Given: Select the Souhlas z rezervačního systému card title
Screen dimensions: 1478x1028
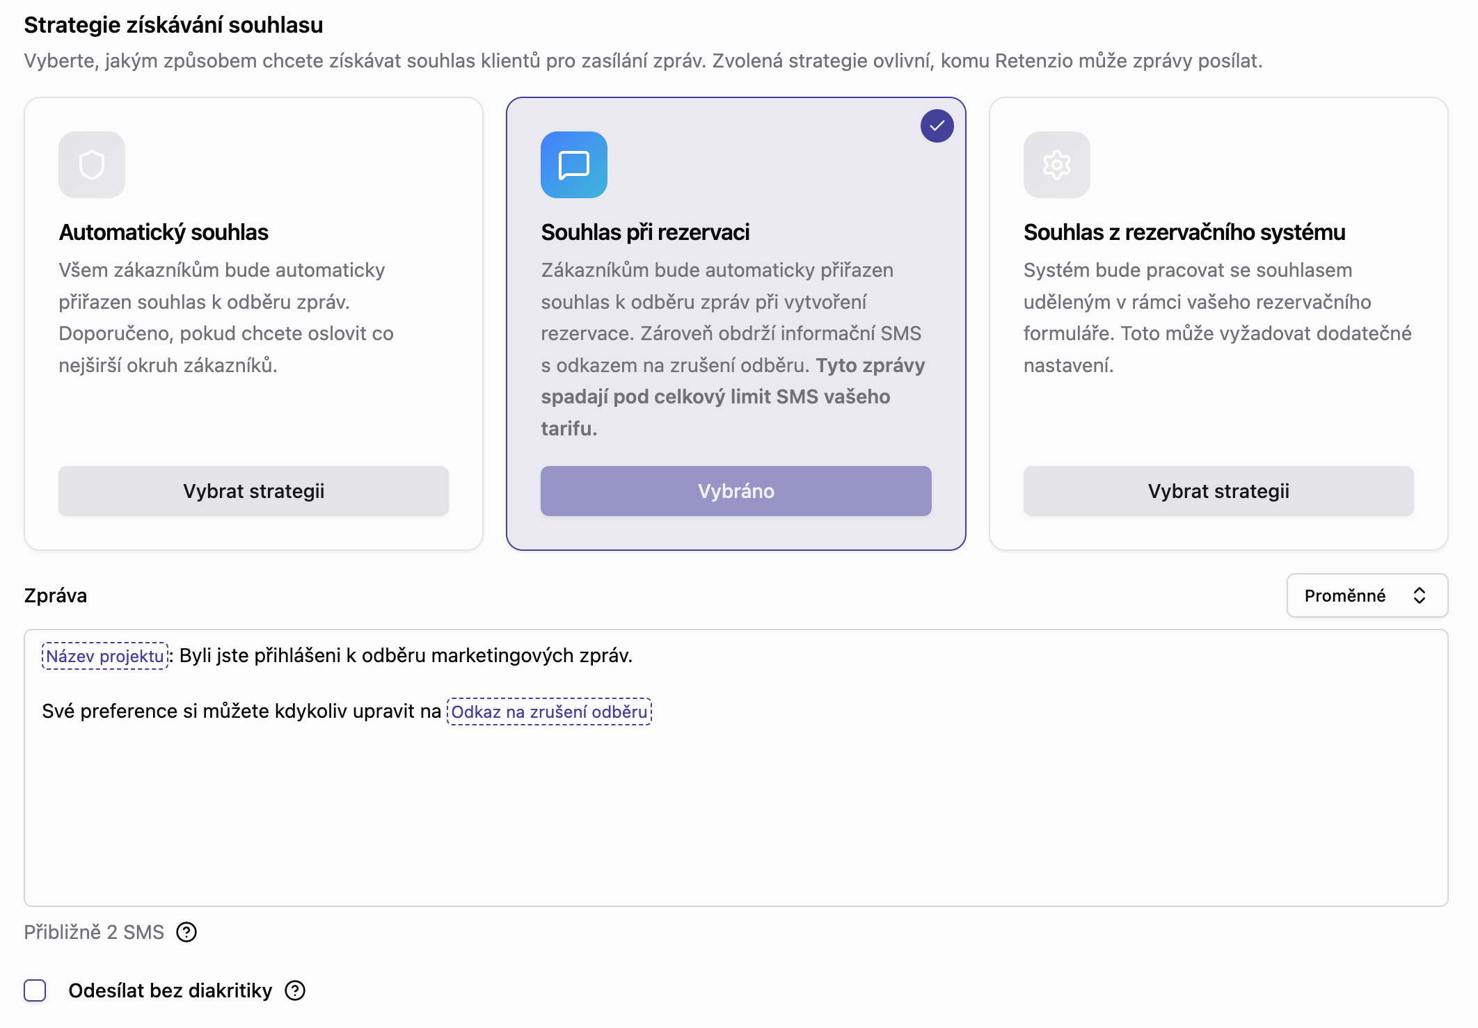Looking at the screenshot, I should tap(1184, 232).
